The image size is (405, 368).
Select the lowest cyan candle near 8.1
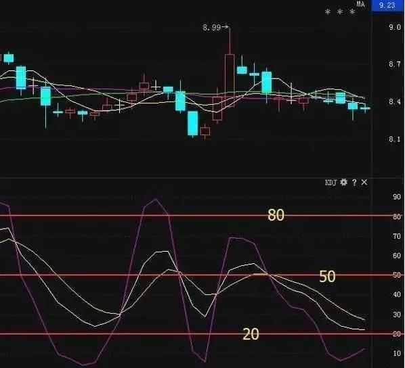pyautogui.click(x=193, y=123)
